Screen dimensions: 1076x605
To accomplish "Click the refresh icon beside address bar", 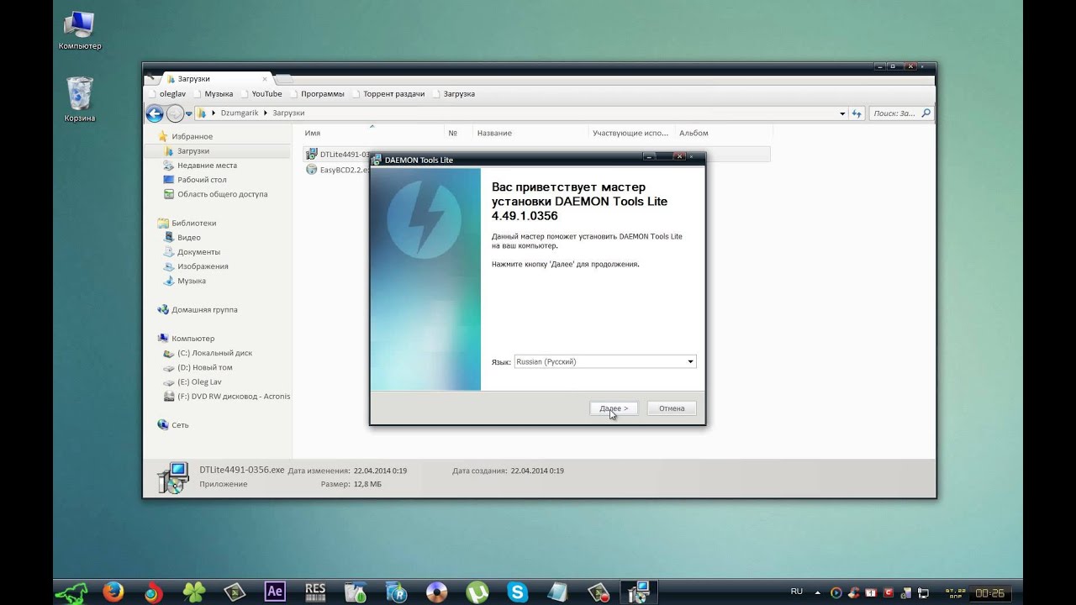I will pyautogui.click(x=857, y=113).
